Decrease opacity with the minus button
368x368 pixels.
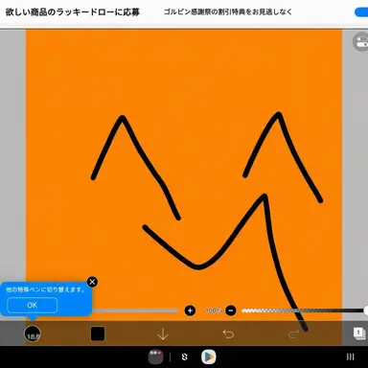231,310
